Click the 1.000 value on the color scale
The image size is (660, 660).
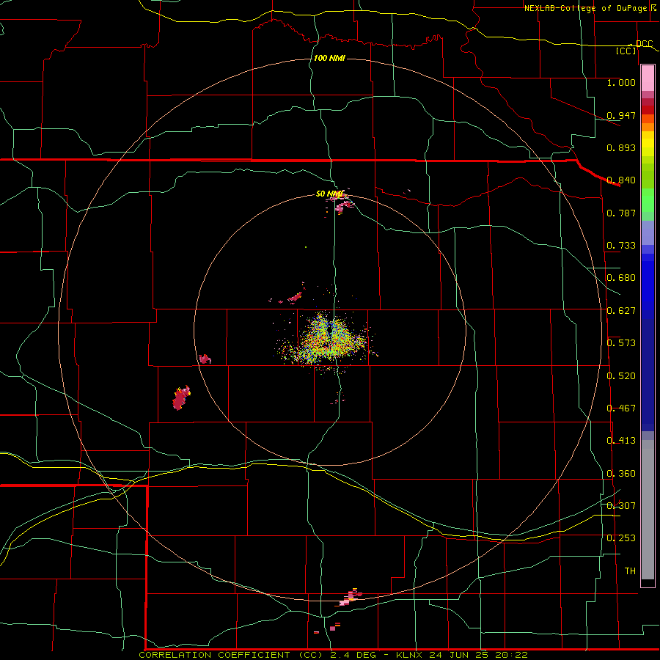pos(621,82)
